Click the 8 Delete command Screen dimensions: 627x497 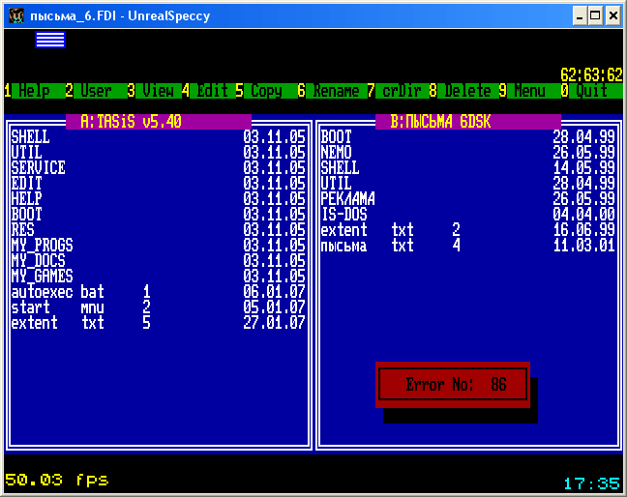coord(461,91)
